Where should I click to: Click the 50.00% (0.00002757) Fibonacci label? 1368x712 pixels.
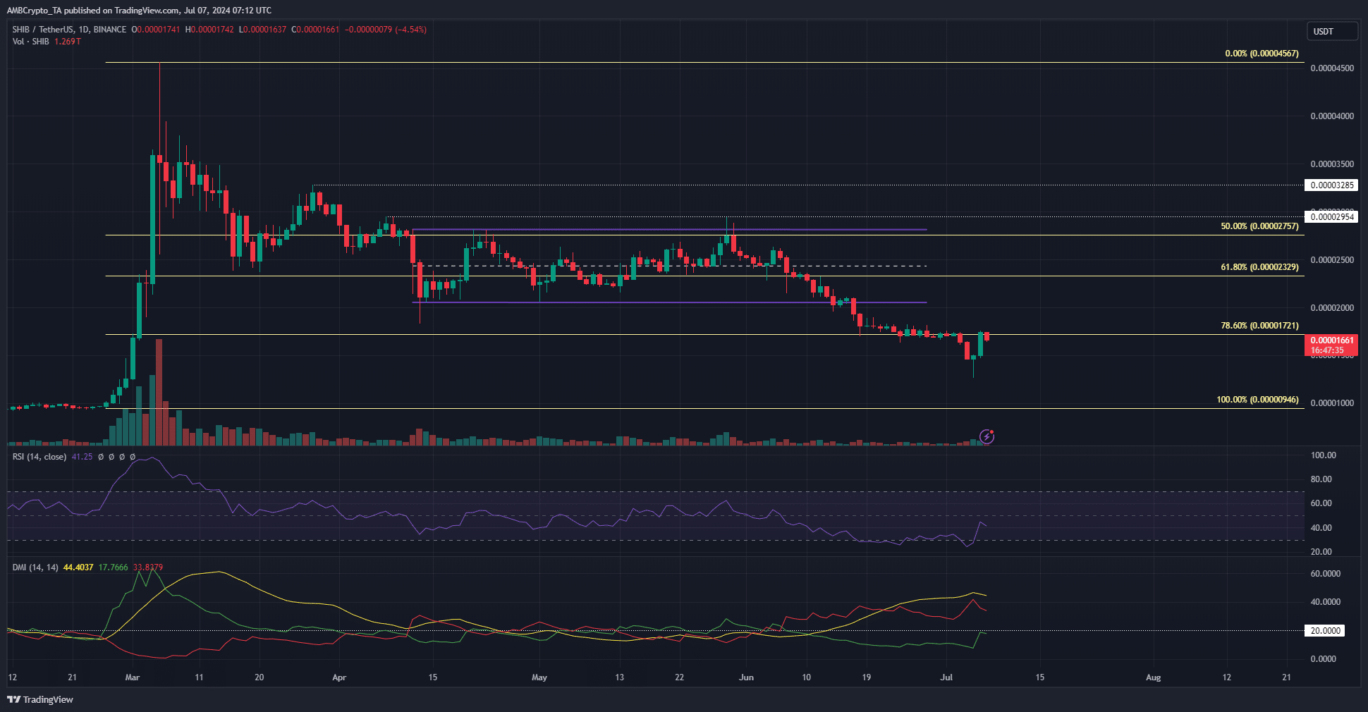tap(1259, 226)
